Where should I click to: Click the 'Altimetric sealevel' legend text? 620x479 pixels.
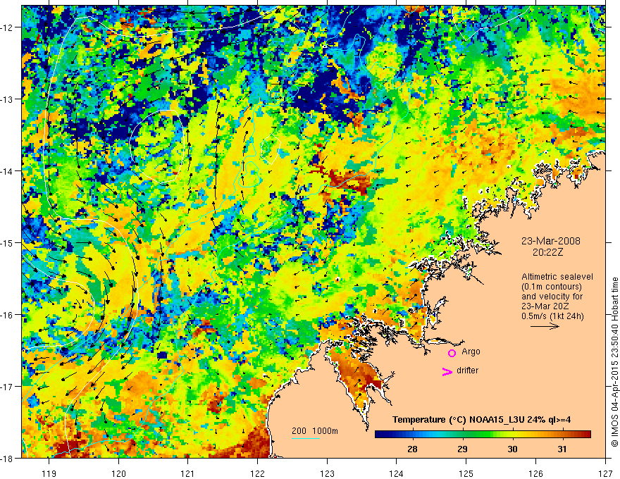(x=557, y=277)
